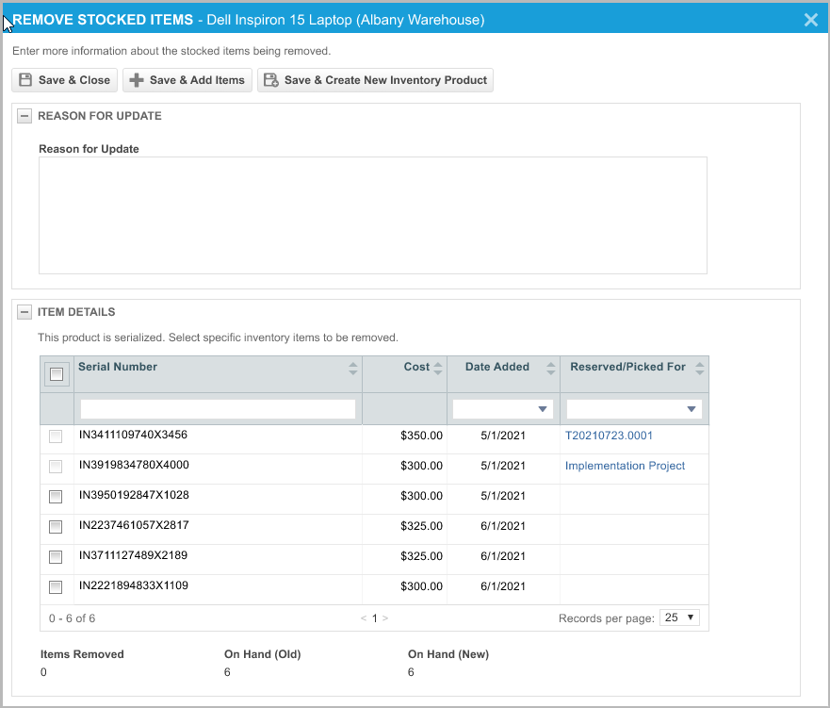The width and height of the screenshot is (830, 708).
Task: Collapse the Reason for Update section
Action: tap(24, 116)
